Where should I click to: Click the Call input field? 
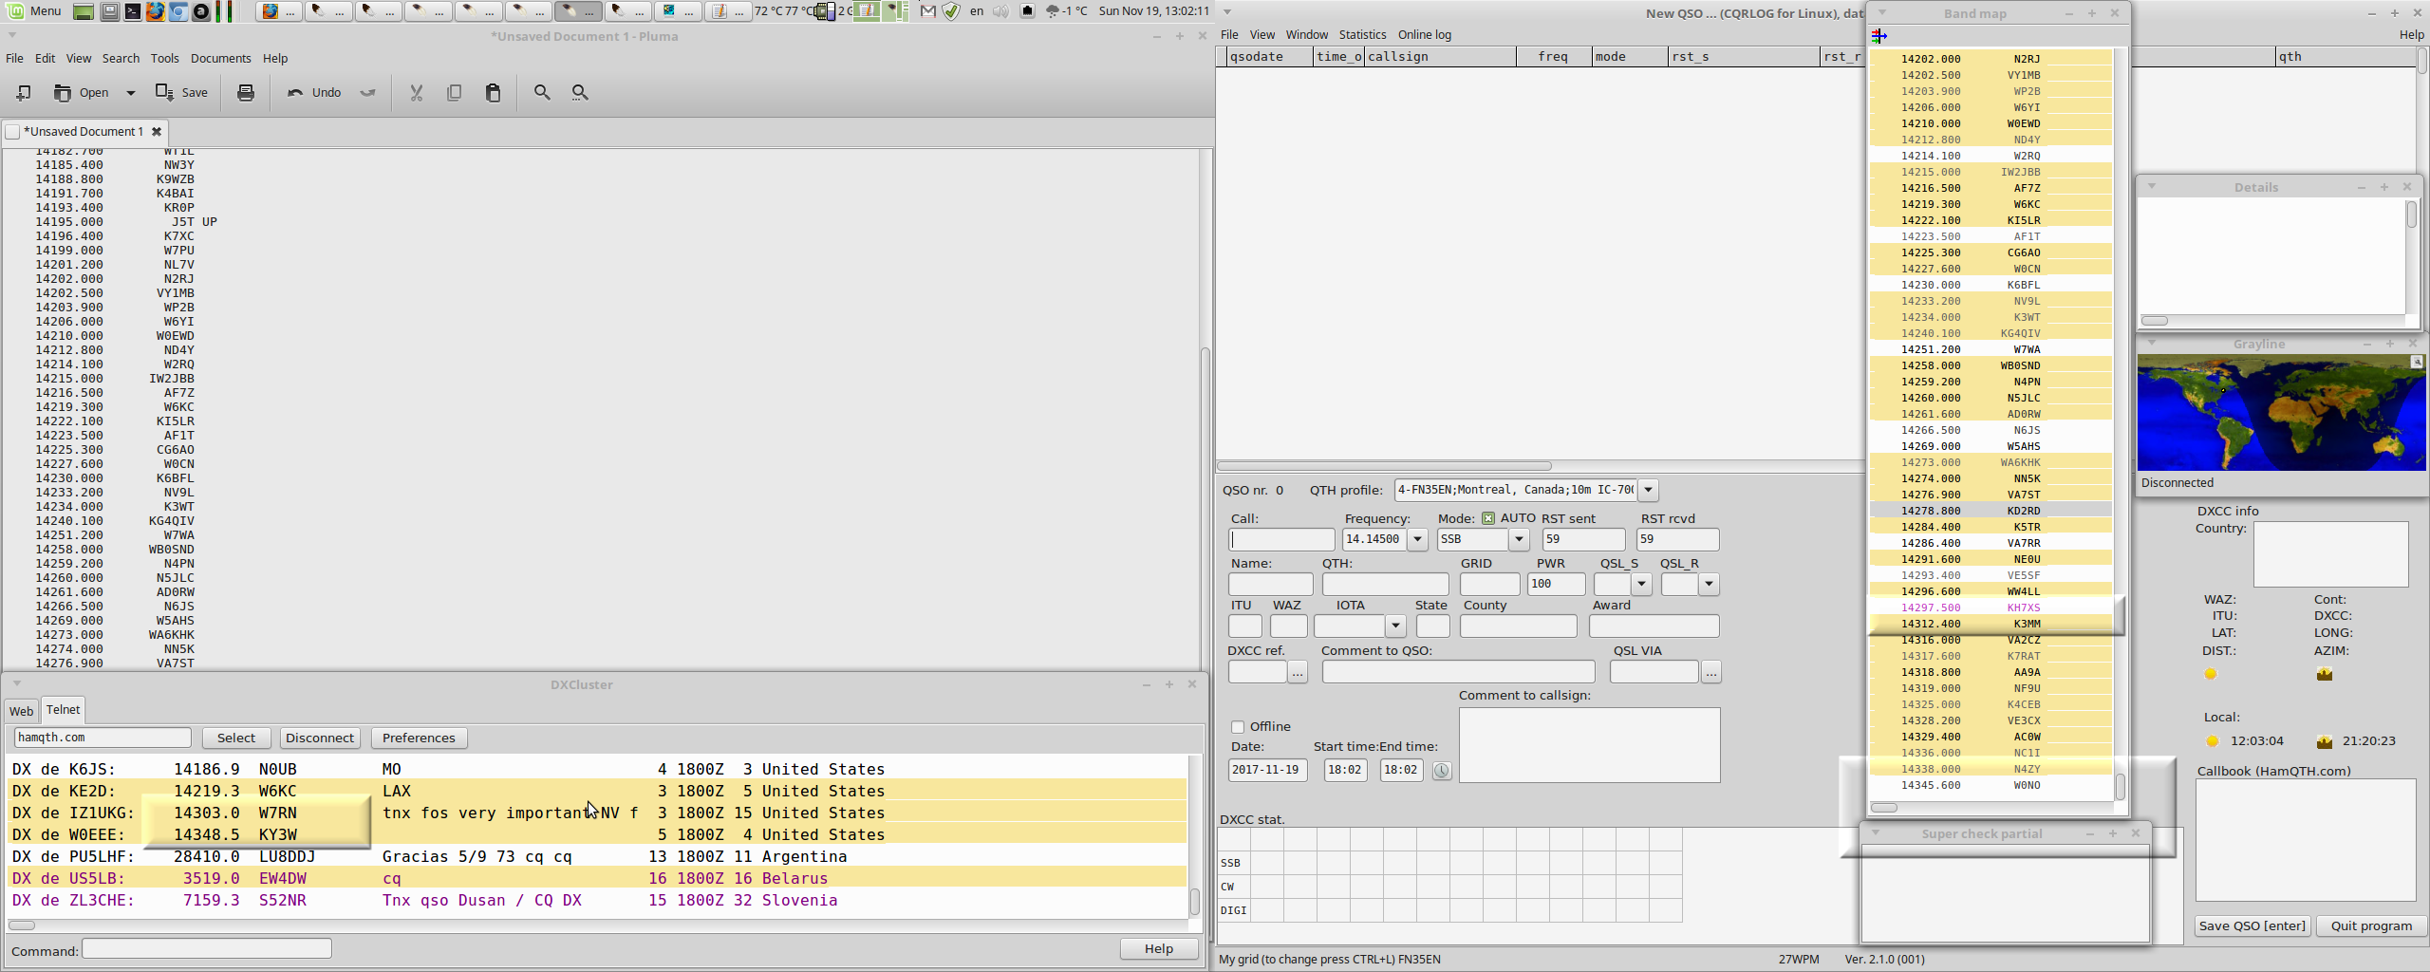click(x=1282, y=540)
